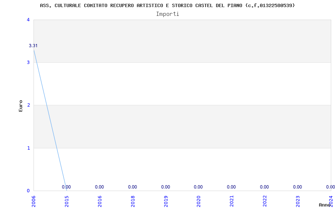Click the 3.31 data point label
The image size is (335, 209).
[x=33, y=46]
